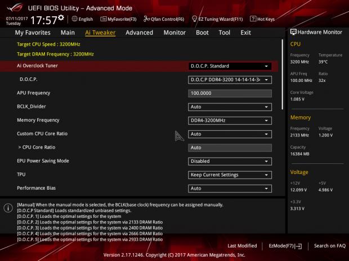This screenshot has width=349, height=261.
Task: Open the EPU Power Saving Mode dropdown
Action: [x=230, y=161]
